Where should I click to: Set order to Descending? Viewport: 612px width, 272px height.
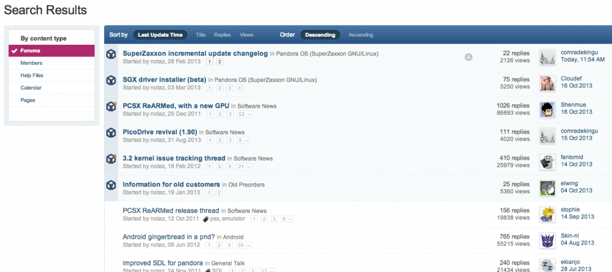(320, 35)
